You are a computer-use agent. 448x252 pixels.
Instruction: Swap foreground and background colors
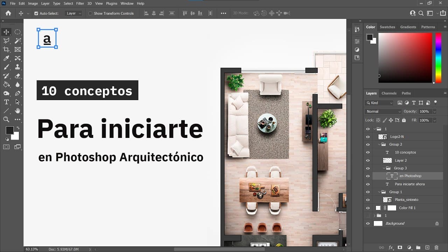[x=18, y=128]
